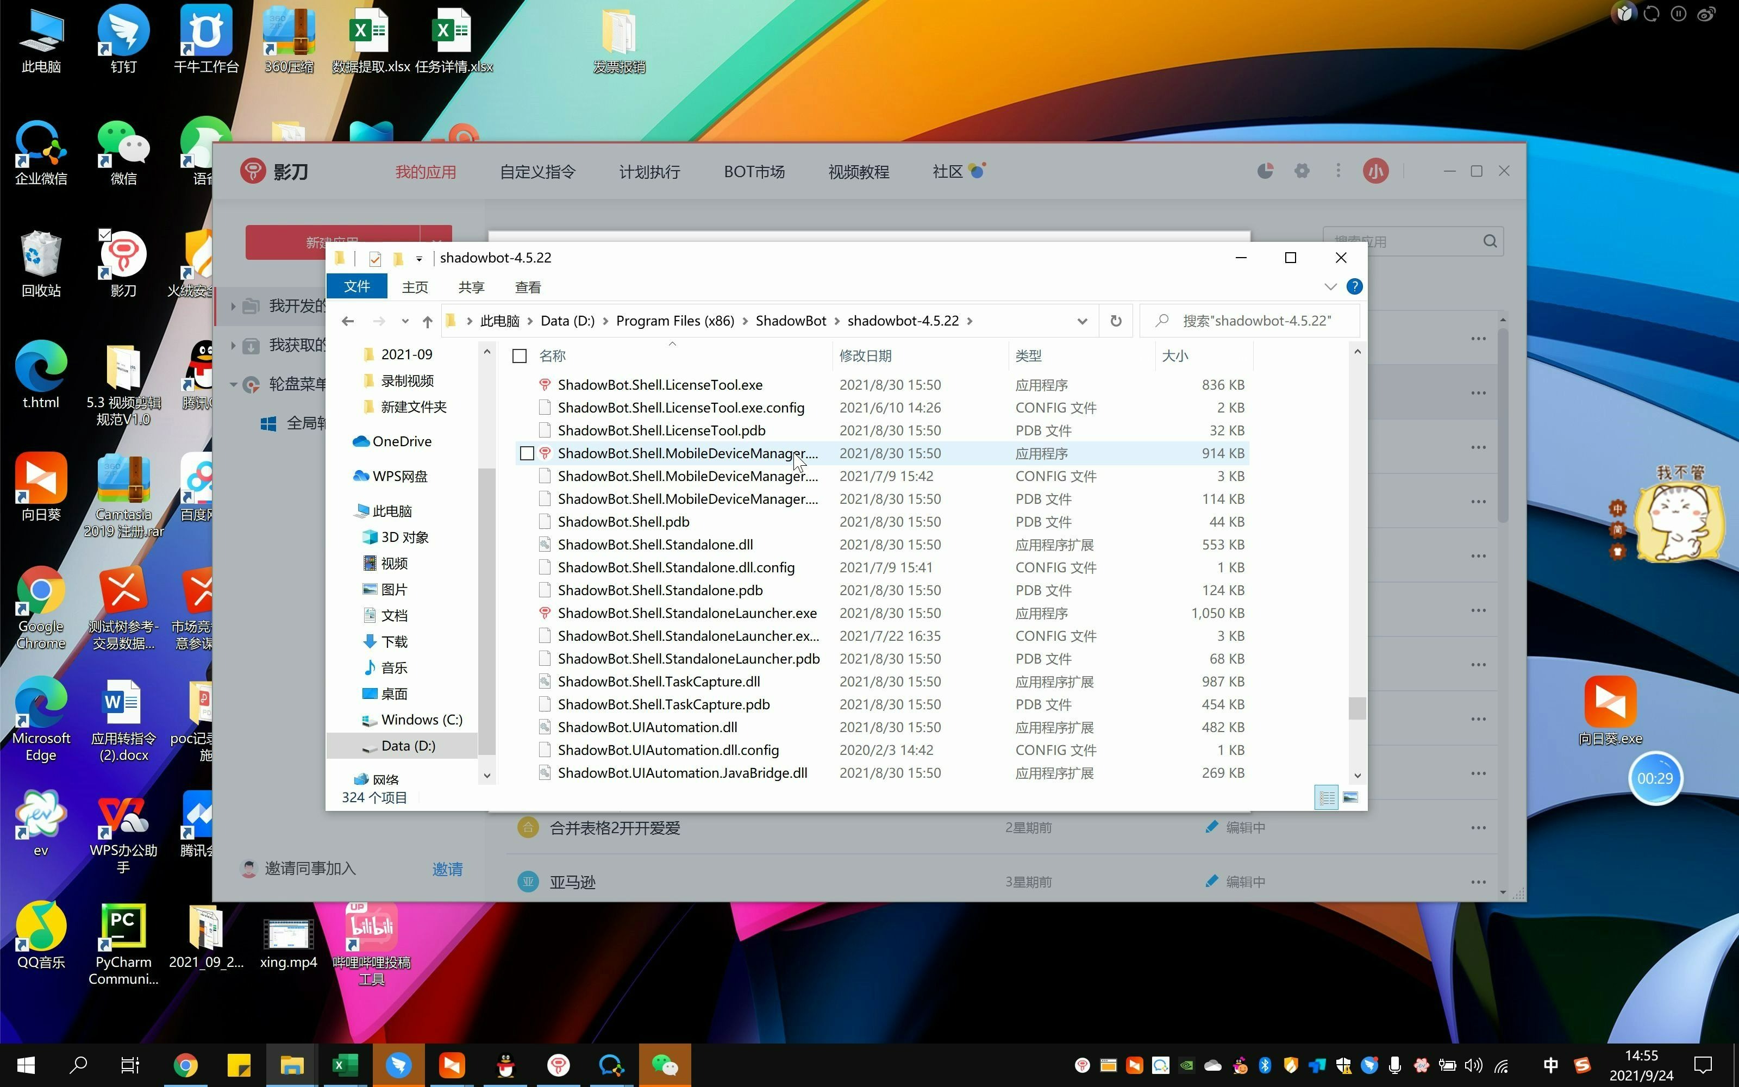1739x1087 pixels.
Task: Open the quick access toolbar customize dropdown
Action: 419,258
